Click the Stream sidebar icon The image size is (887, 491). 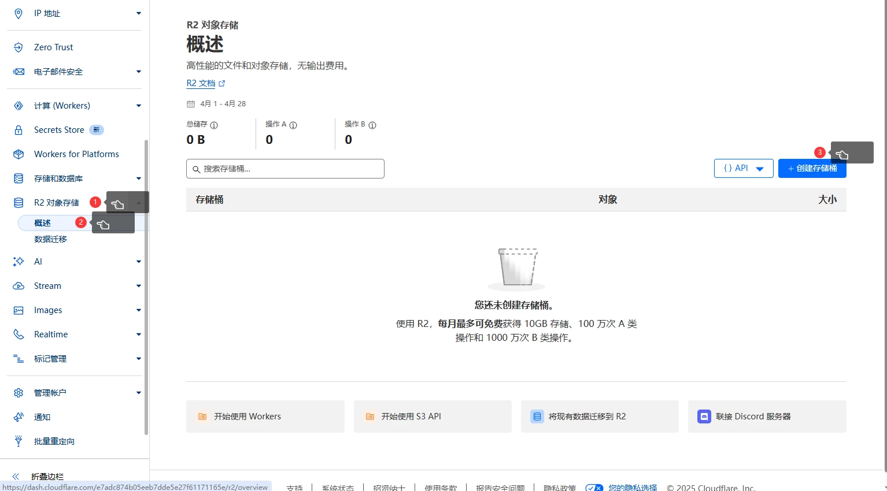coord(18,285)
